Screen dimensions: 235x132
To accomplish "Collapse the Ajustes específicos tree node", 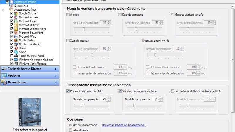I will (3, 10).
